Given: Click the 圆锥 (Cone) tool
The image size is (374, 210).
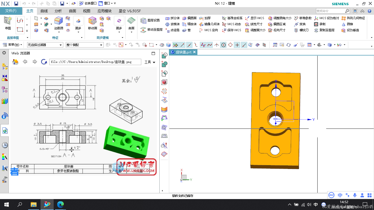Looking at the screenshot, I should (347, 24).
